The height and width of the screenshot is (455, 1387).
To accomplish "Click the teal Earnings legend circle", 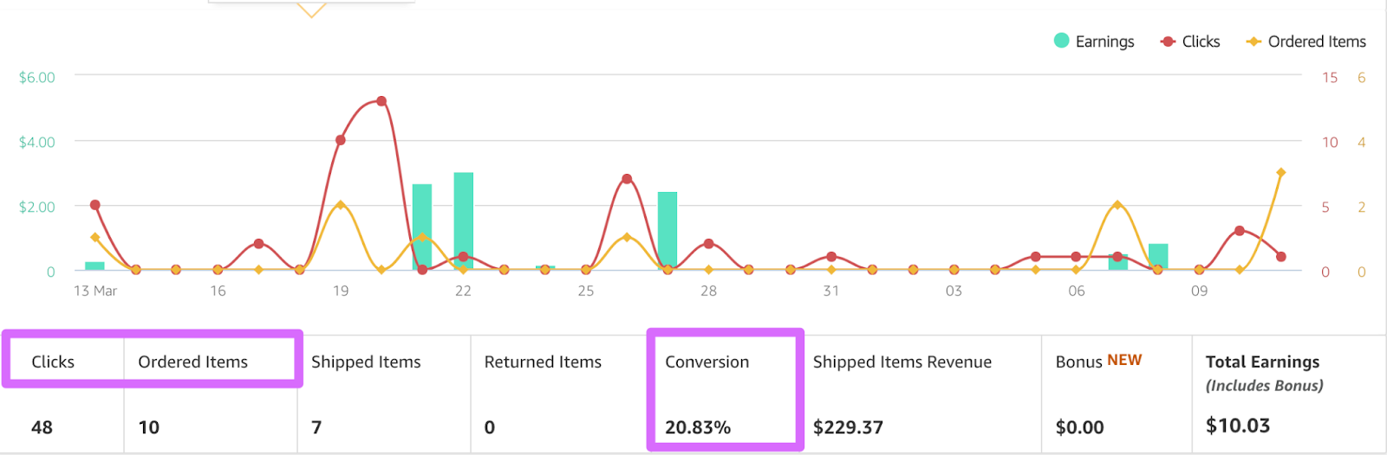I will [x=1061, y=41].
